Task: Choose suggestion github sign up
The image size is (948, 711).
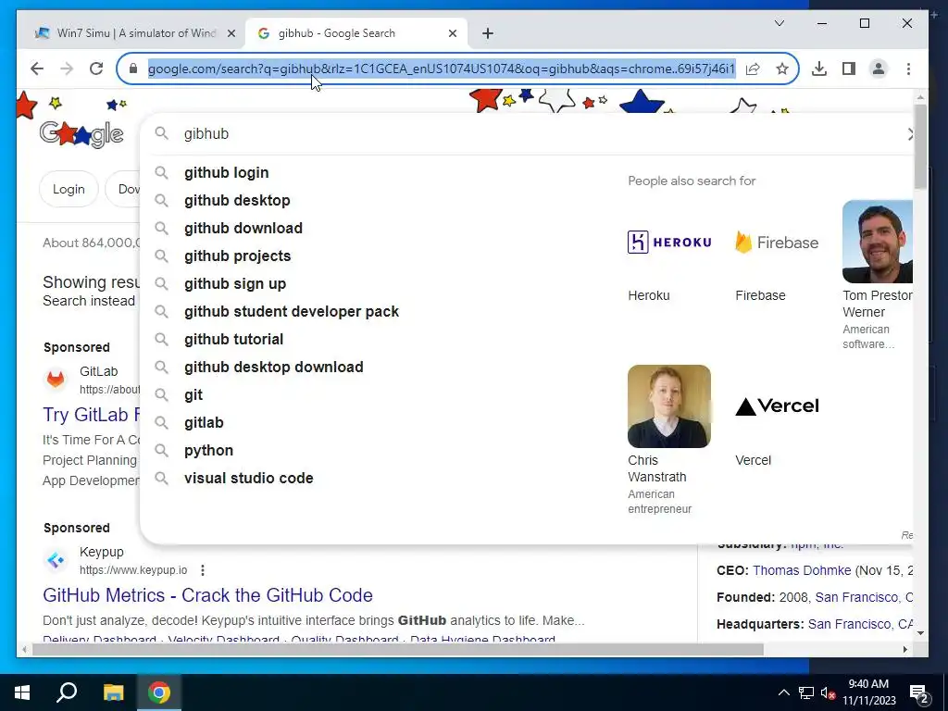Action: 234,283
